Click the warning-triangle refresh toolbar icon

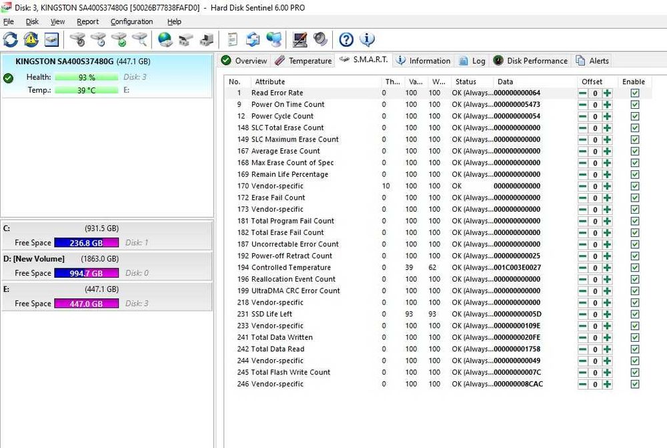click(x=31, y=39)
